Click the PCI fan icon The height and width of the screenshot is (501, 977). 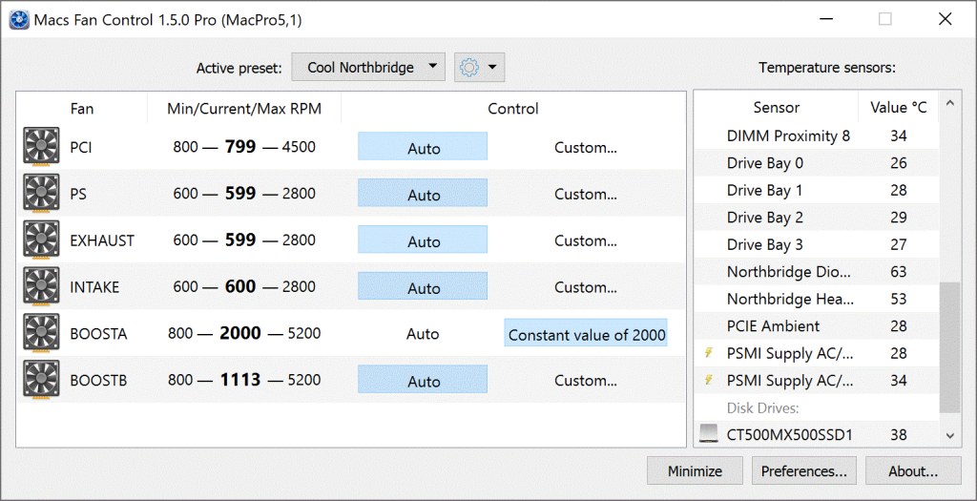(x=41, y=147)
